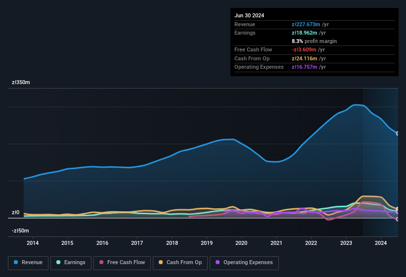Toggle Cash From Op legend item
Image resolution: width=406 pixels, height=277 pixels.
click(180, 263)
